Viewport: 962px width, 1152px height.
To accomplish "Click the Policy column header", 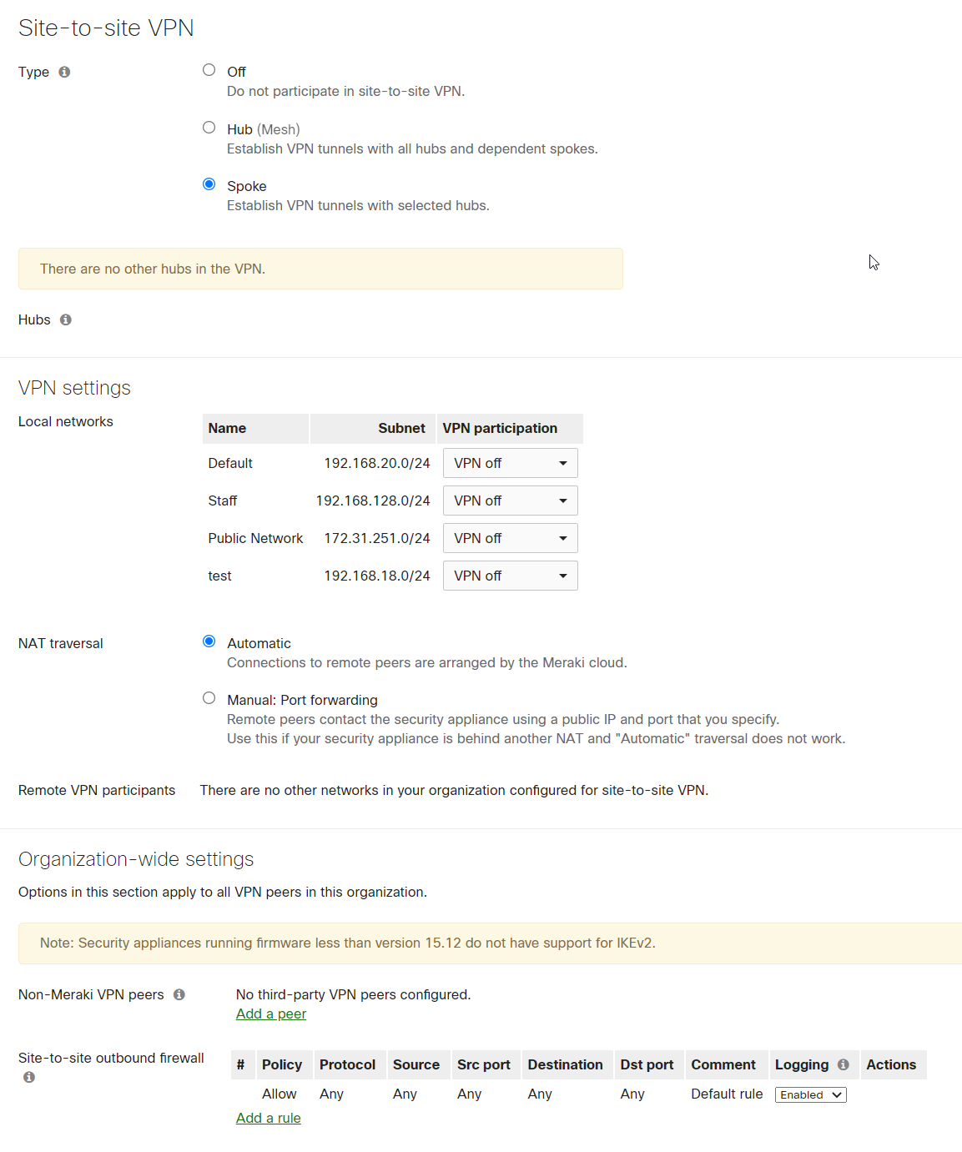I will pos(285,1064).
